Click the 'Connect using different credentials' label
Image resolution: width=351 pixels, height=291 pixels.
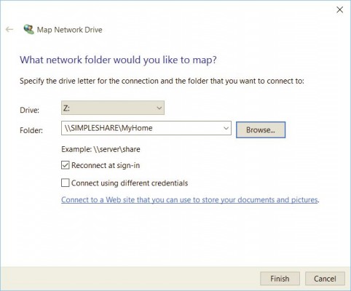tap(130, 183)
